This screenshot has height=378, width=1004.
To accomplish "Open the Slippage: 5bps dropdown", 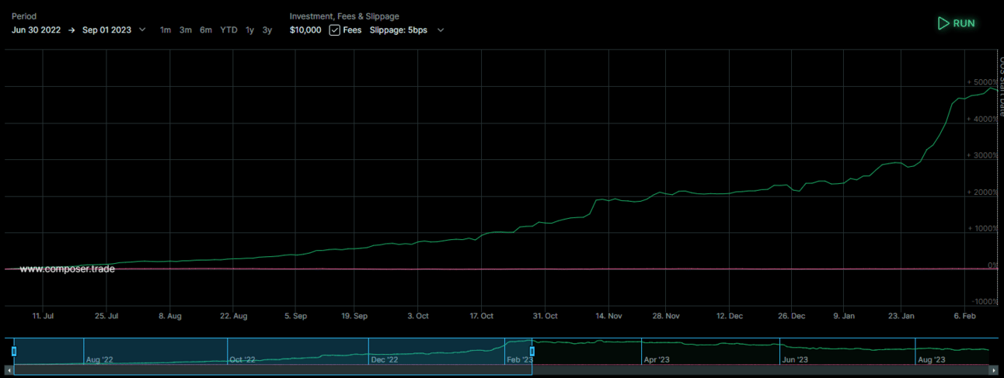I will pos(407,30).
